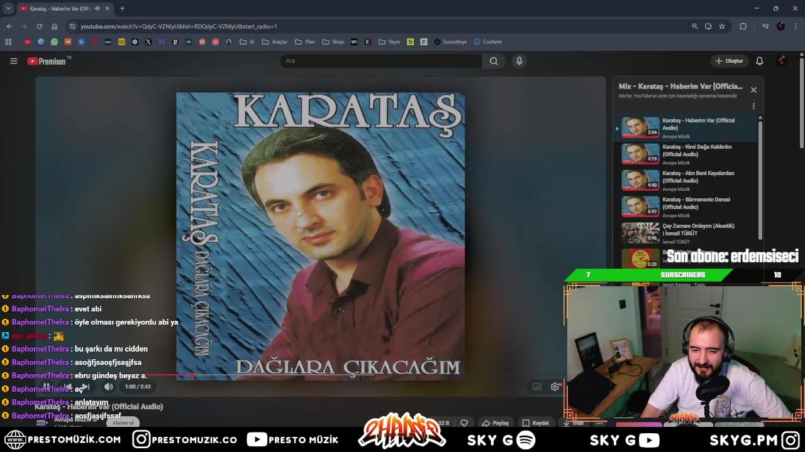Toggle subtitles in the video player
The image size is (805, 452).
536,387
